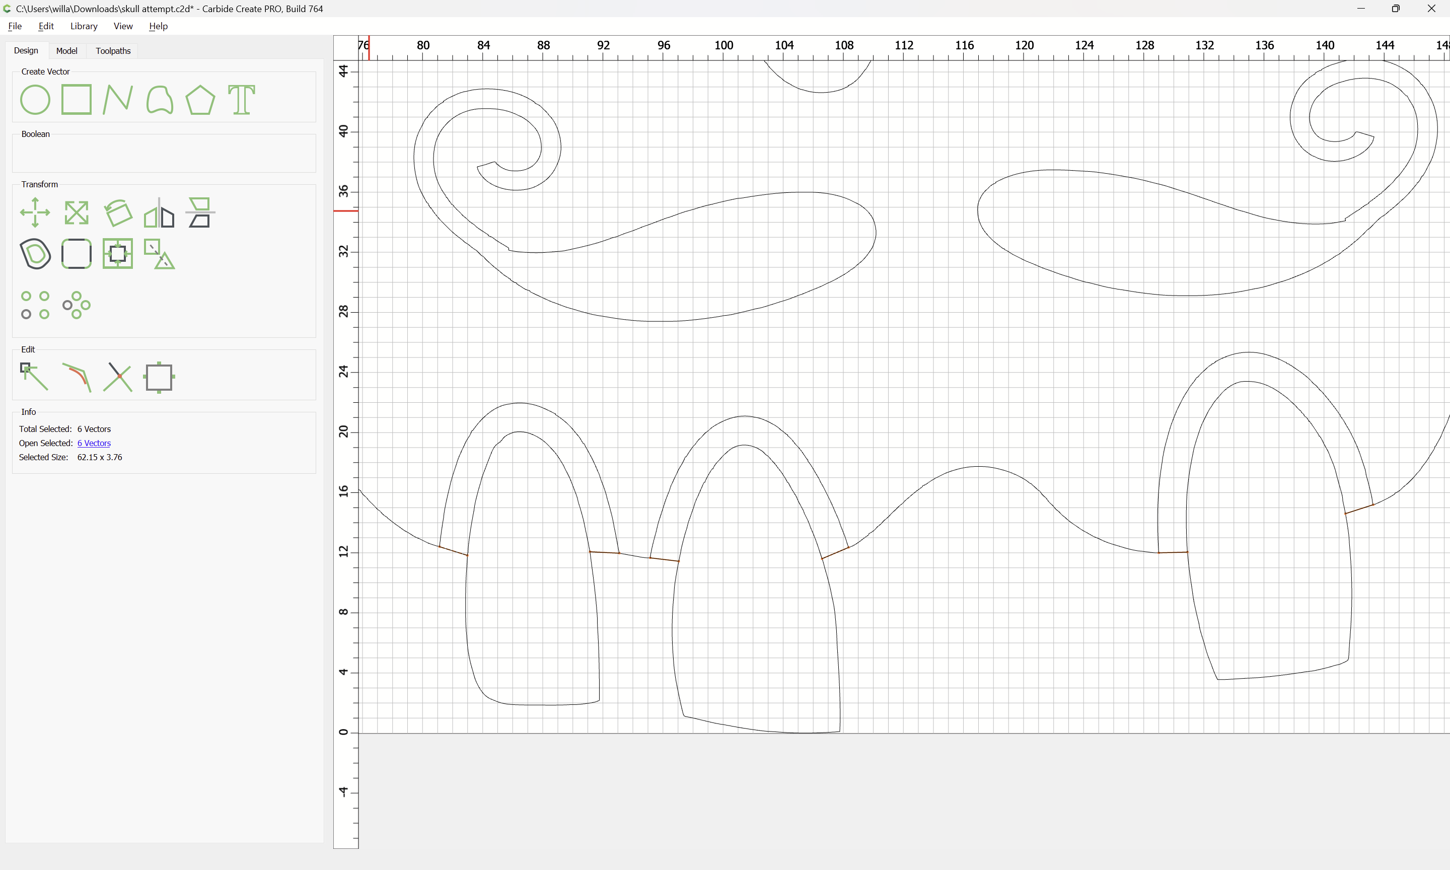The width and height of the screenshot is (1450, 870).
Task: Click the Mirror/Flip tool
Action: point(159,212)
